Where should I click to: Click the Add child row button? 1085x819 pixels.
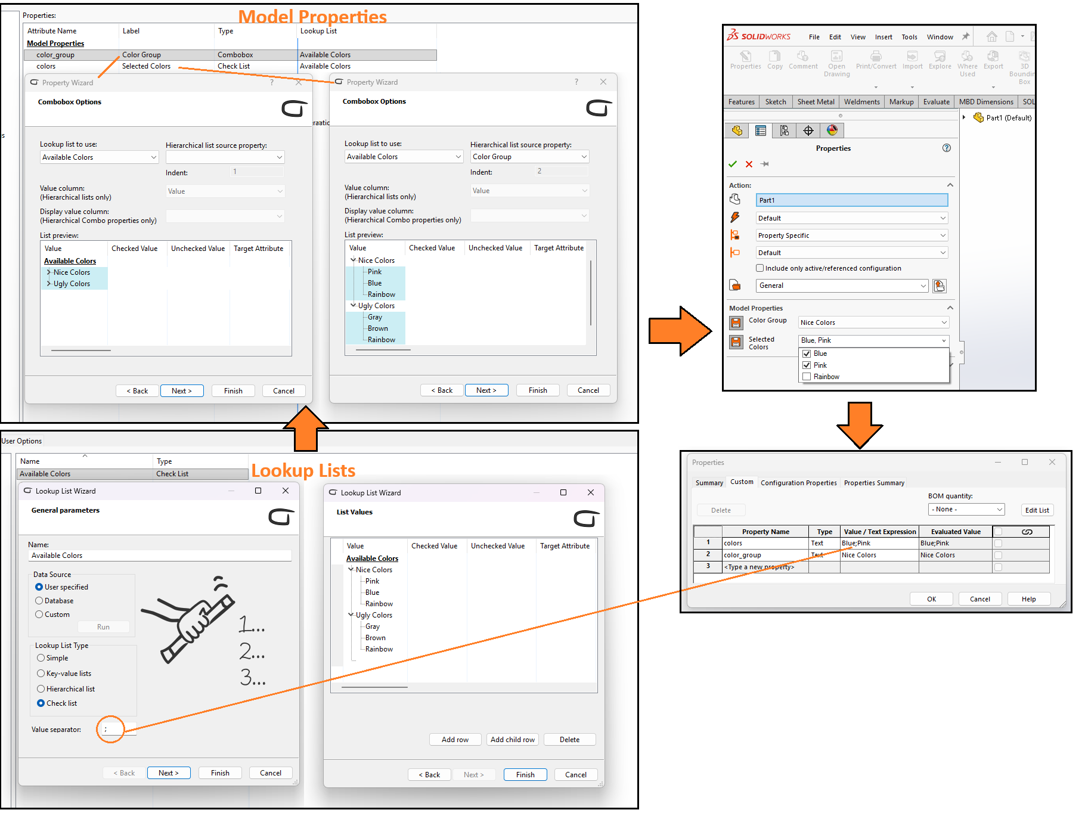pyautogui.click(x=512, y=740)
